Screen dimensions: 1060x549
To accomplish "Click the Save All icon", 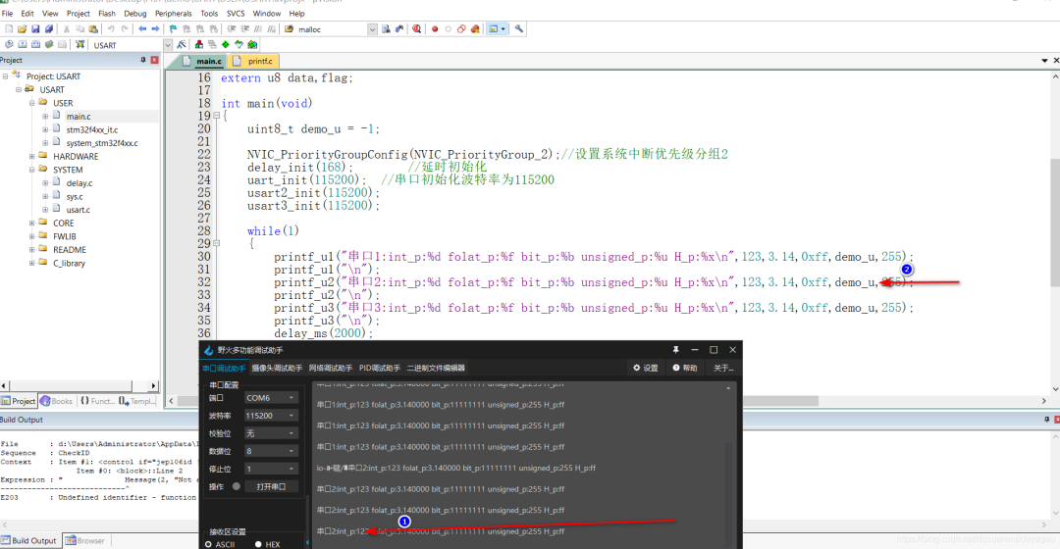I will [x=49, y=29].
